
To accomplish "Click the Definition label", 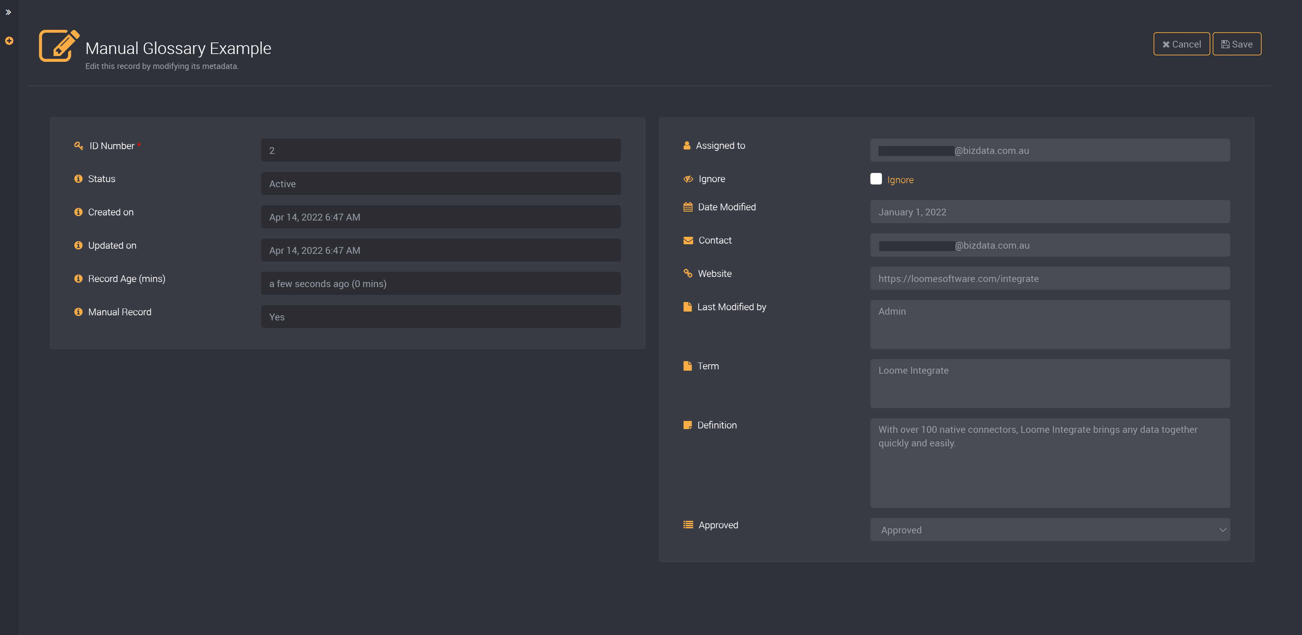I will point(717,425).
